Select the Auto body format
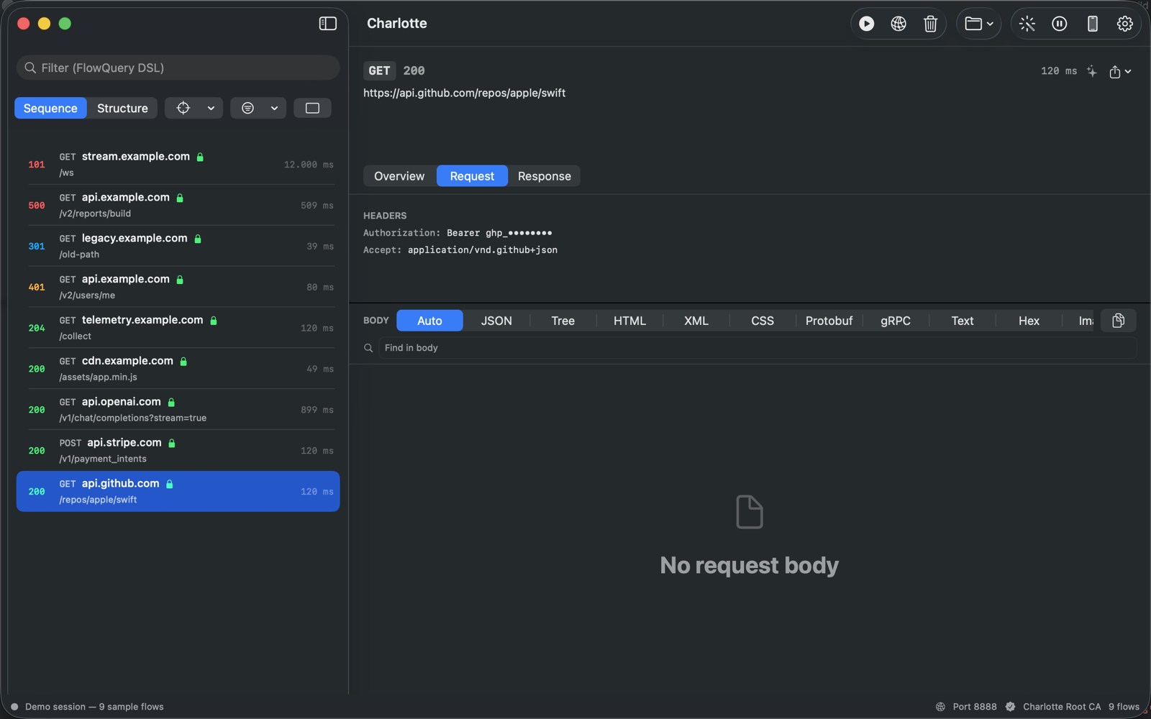 pos(429,321)
